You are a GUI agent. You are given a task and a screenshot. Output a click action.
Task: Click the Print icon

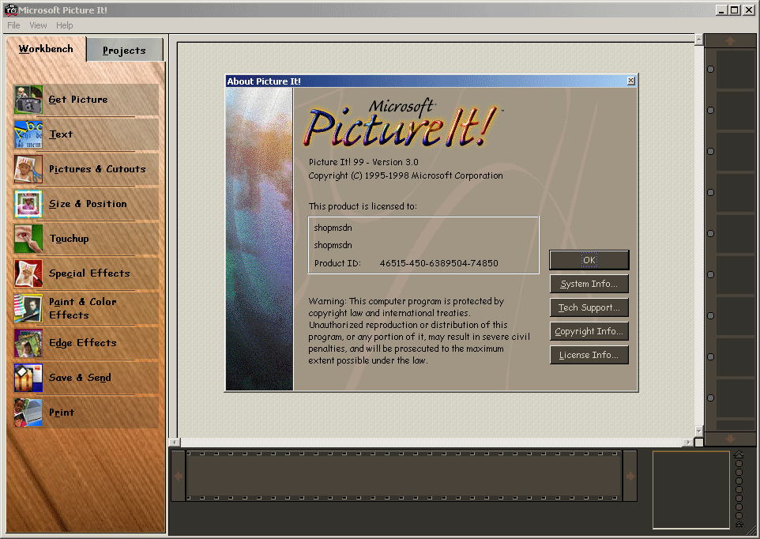(x=28, y=413)
